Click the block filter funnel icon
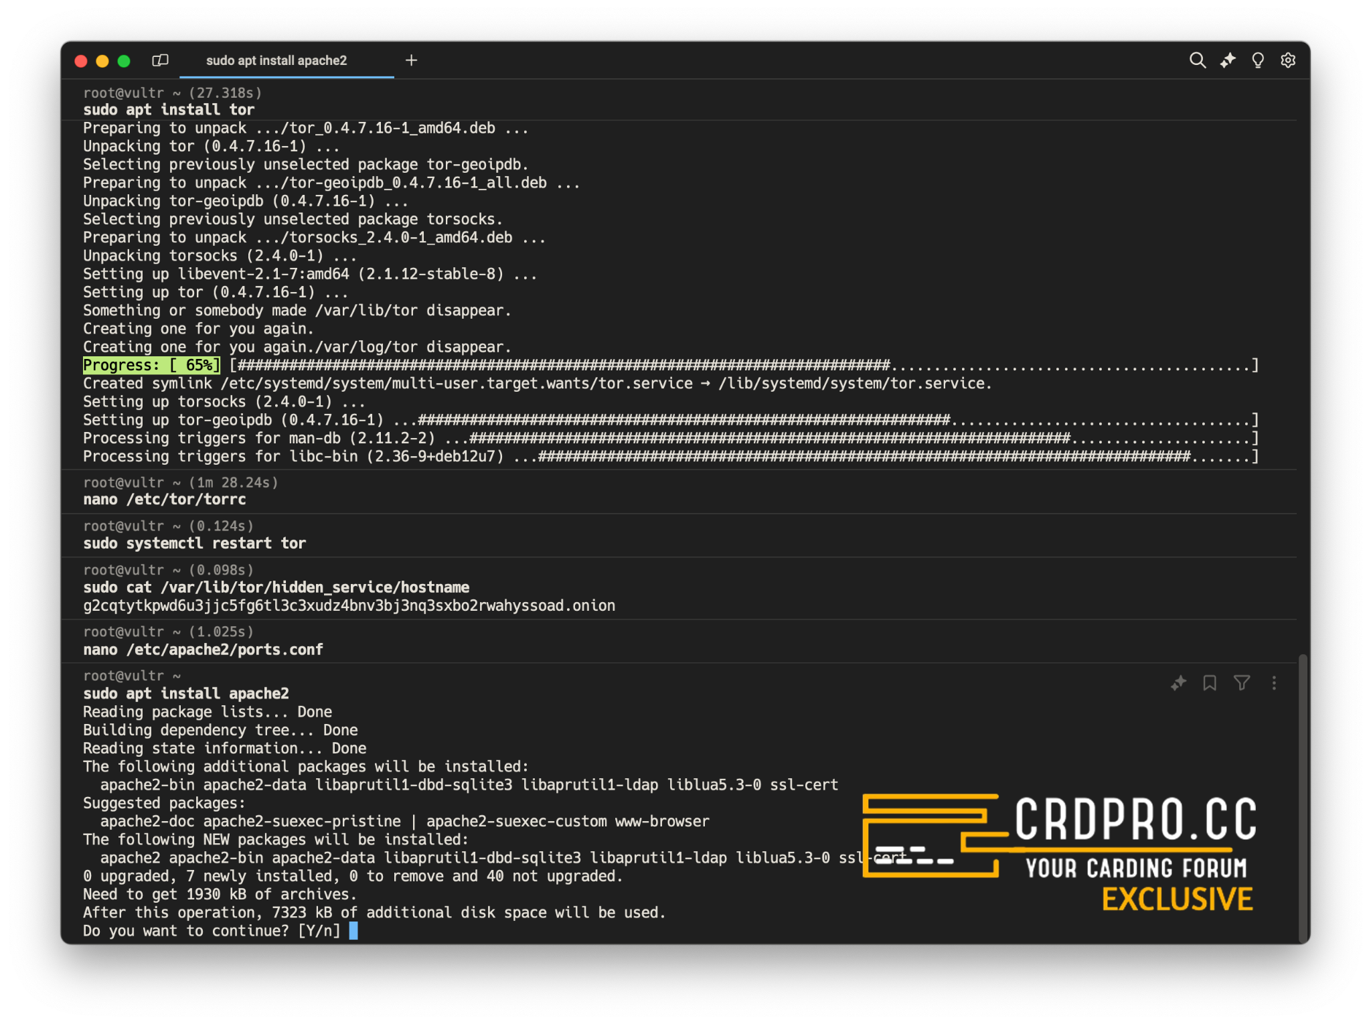The height and width of the screenshot is (1024, 1371). [1241, 682]
